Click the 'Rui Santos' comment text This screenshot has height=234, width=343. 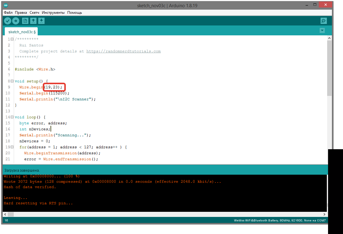(x=31, y=45)
